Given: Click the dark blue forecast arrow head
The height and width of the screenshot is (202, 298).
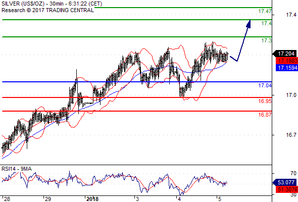Looking at the screenshot, I should point(249,24).
